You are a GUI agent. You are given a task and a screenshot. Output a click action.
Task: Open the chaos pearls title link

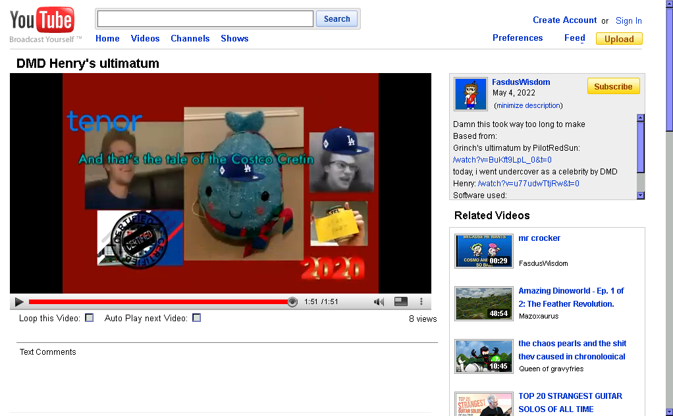click(572, 350)
